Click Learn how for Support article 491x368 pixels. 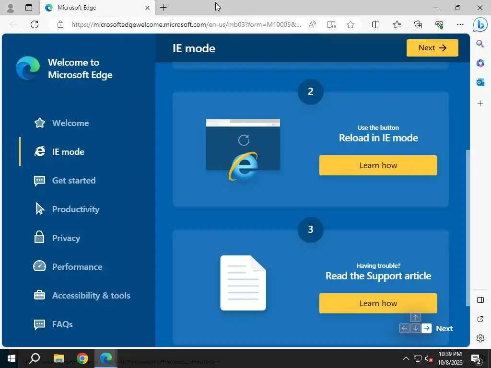pos(378,303)
